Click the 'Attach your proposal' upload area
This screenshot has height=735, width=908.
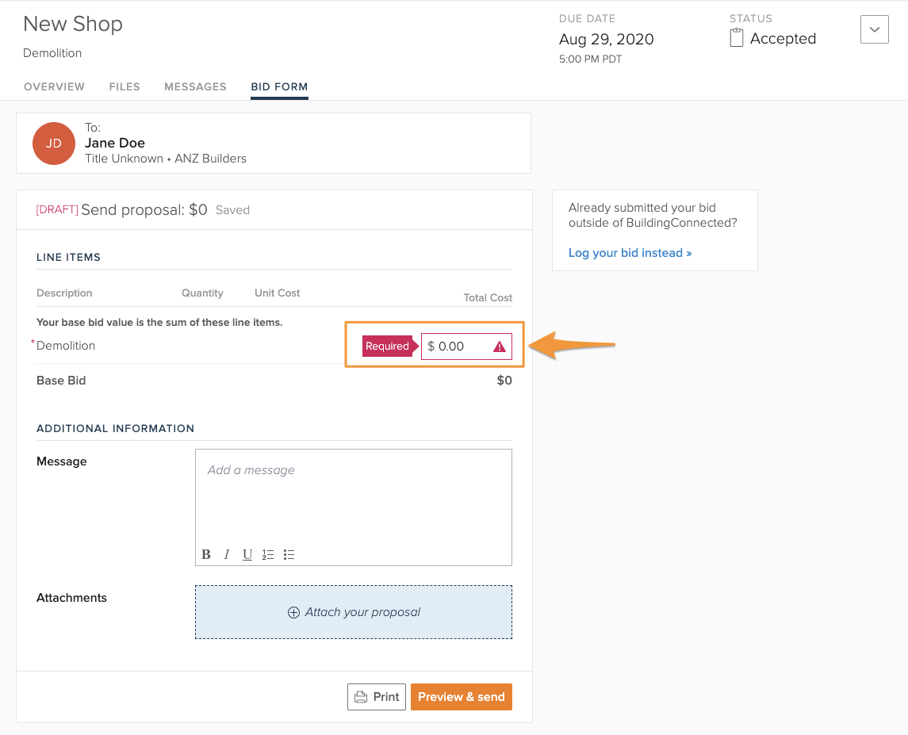tap(353, 612)
